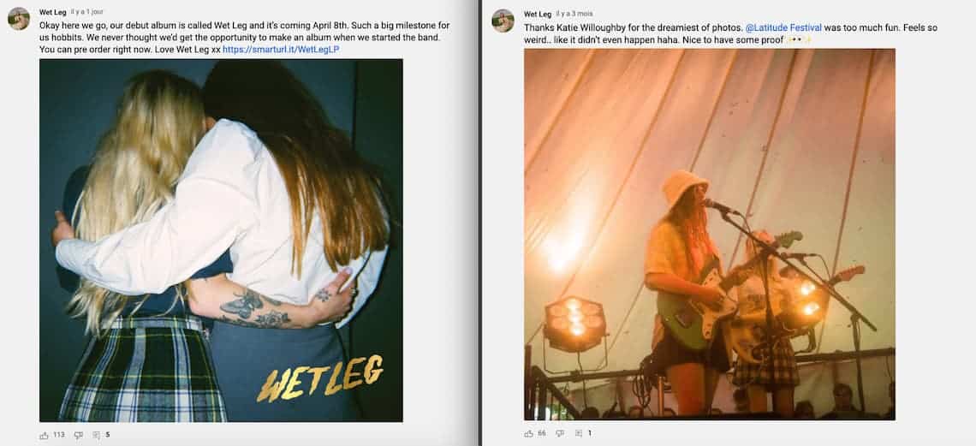976x446 pixels.
Task: Click the 66 likes count
Action: pos(542,433)
